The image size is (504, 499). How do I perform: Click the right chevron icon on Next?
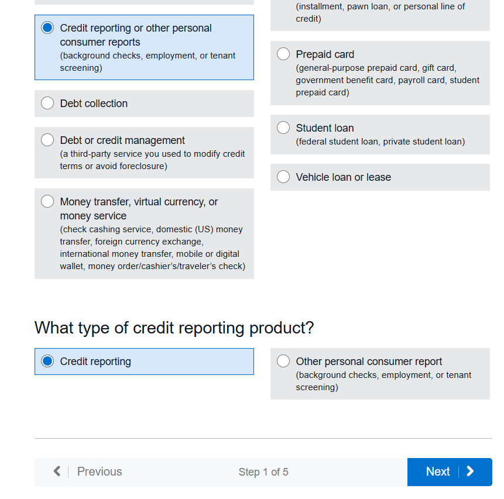(x=470, y=472)
